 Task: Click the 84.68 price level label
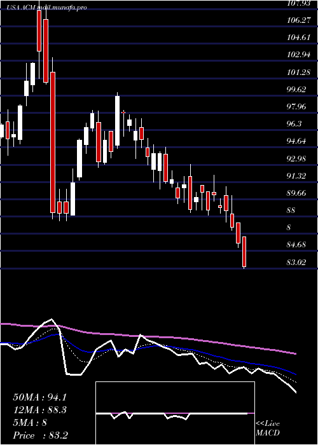tap(296, 245)
